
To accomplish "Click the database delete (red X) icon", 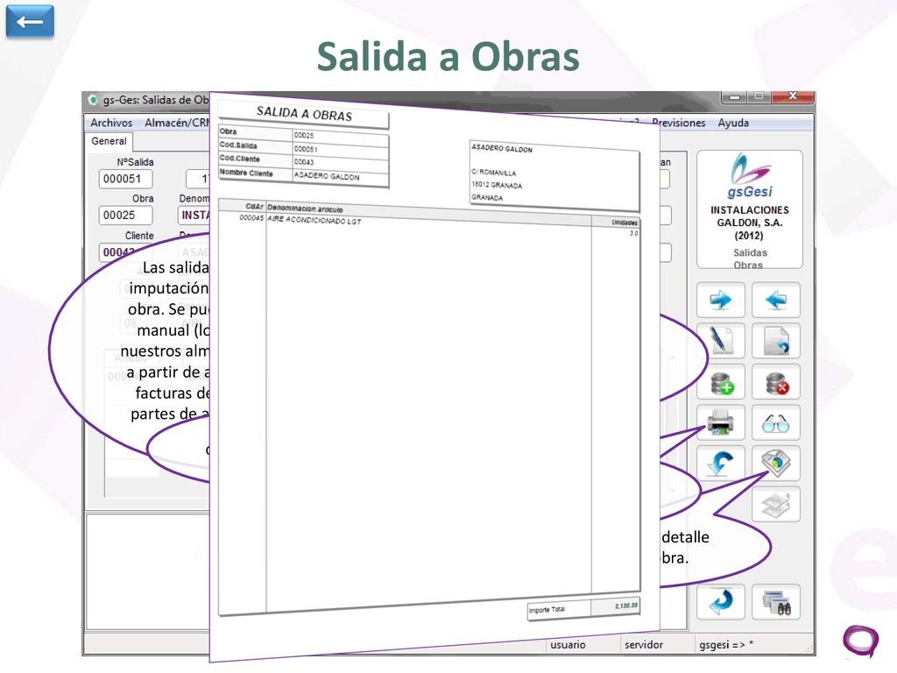I will [776, 382].
